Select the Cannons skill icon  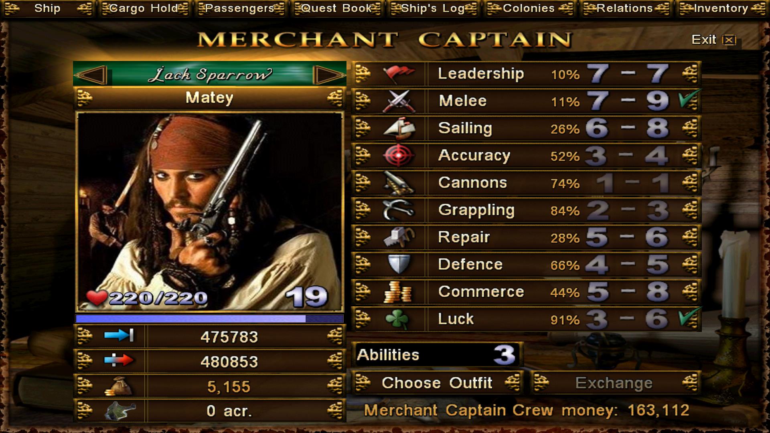pyautogui.click(x=399, y=183)
